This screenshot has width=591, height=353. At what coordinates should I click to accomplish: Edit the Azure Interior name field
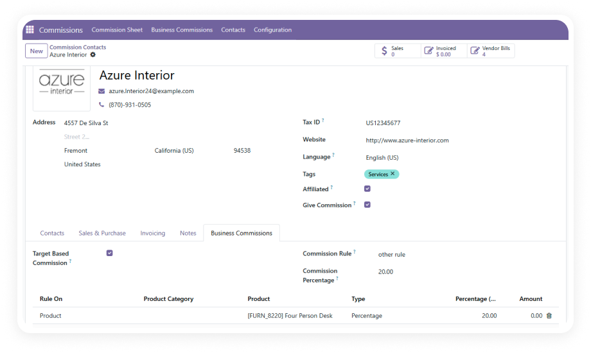point(137,75)
